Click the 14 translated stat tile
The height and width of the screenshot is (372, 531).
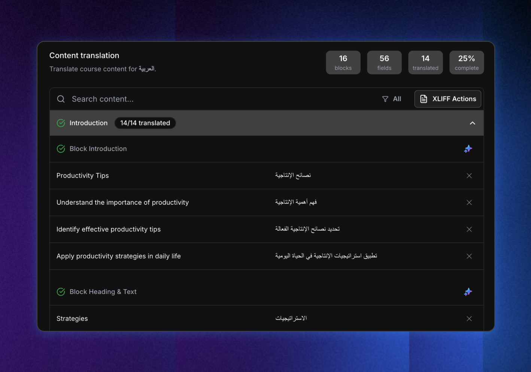tap(425, 62)
